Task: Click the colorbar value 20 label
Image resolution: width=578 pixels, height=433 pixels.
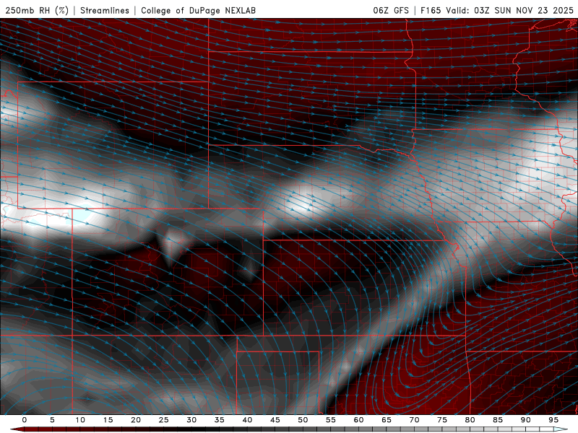Action: 136,420
